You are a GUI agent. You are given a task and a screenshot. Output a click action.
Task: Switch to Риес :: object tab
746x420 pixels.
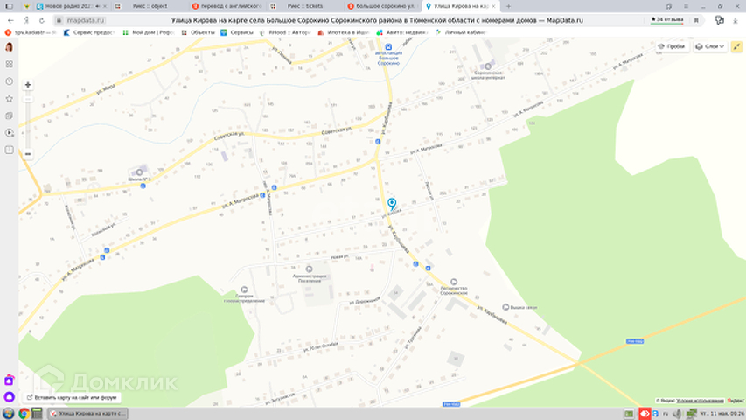coord(150,6)
